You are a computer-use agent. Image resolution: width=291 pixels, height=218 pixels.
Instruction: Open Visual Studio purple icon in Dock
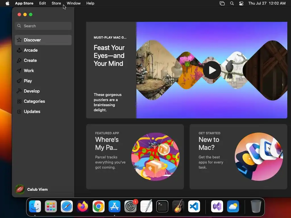[x=217, y=206]
